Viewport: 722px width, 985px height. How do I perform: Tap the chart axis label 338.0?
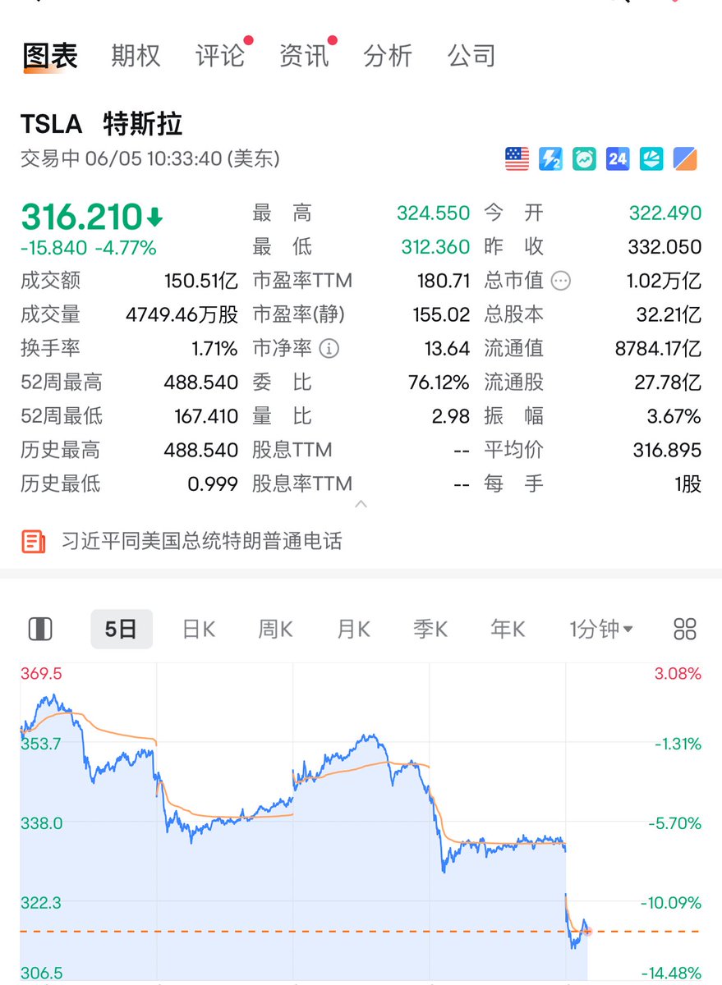coord(41,823)
